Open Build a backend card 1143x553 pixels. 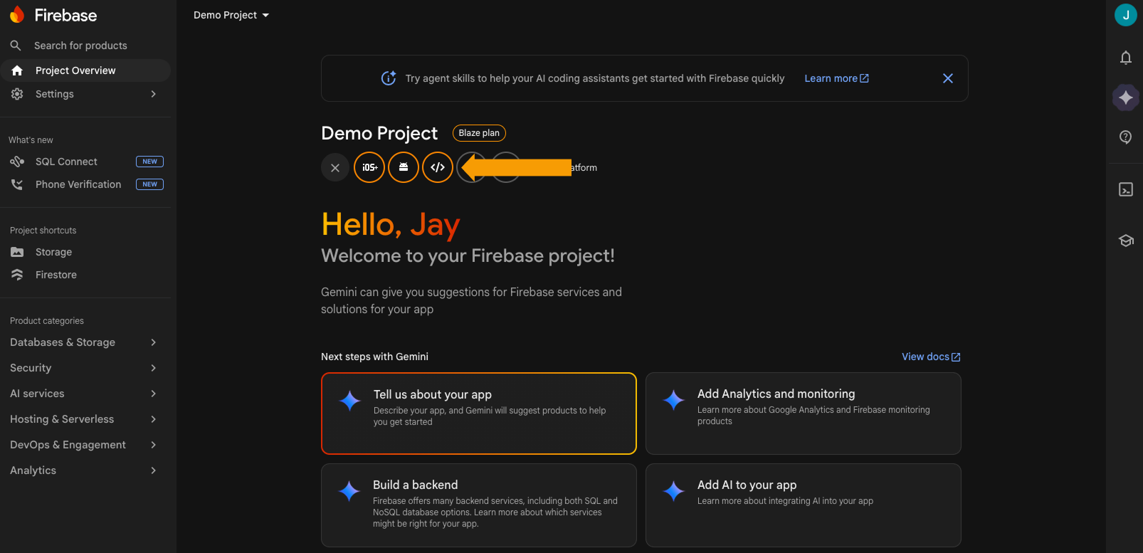(x=479, y=505)
